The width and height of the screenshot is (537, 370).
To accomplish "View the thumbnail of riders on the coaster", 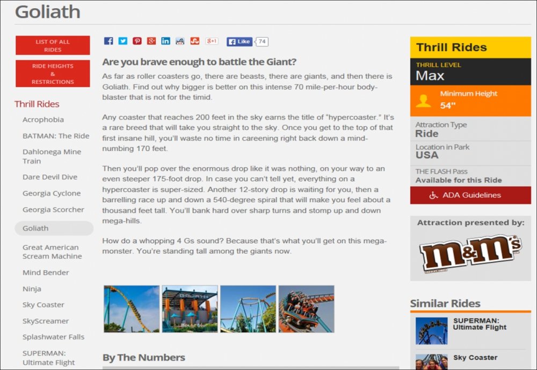I will click(x=306, y=309).
